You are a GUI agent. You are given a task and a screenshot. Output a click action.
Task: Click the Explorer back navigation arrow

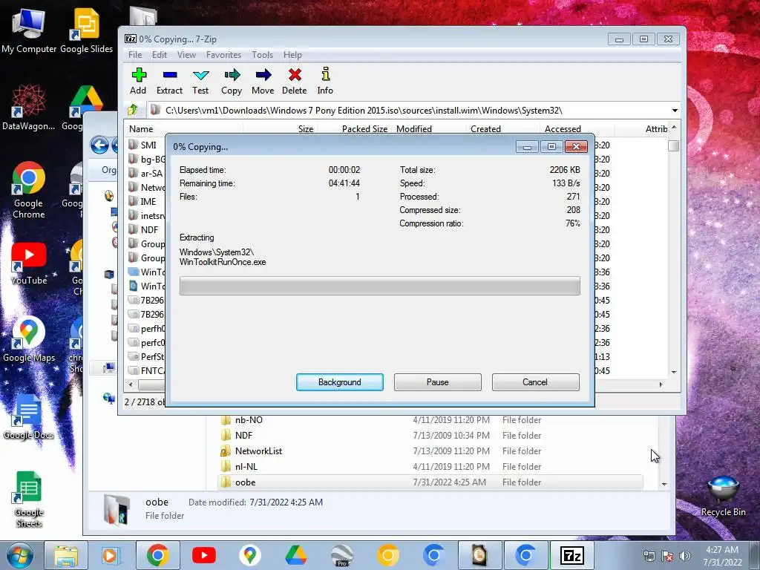[99, 145]
